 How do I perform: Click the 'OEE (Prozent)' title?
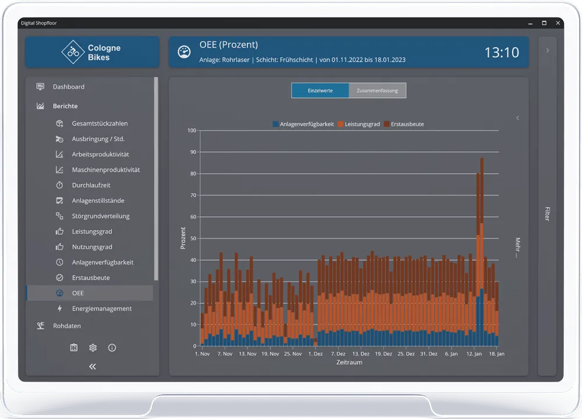tap(229, 45)
